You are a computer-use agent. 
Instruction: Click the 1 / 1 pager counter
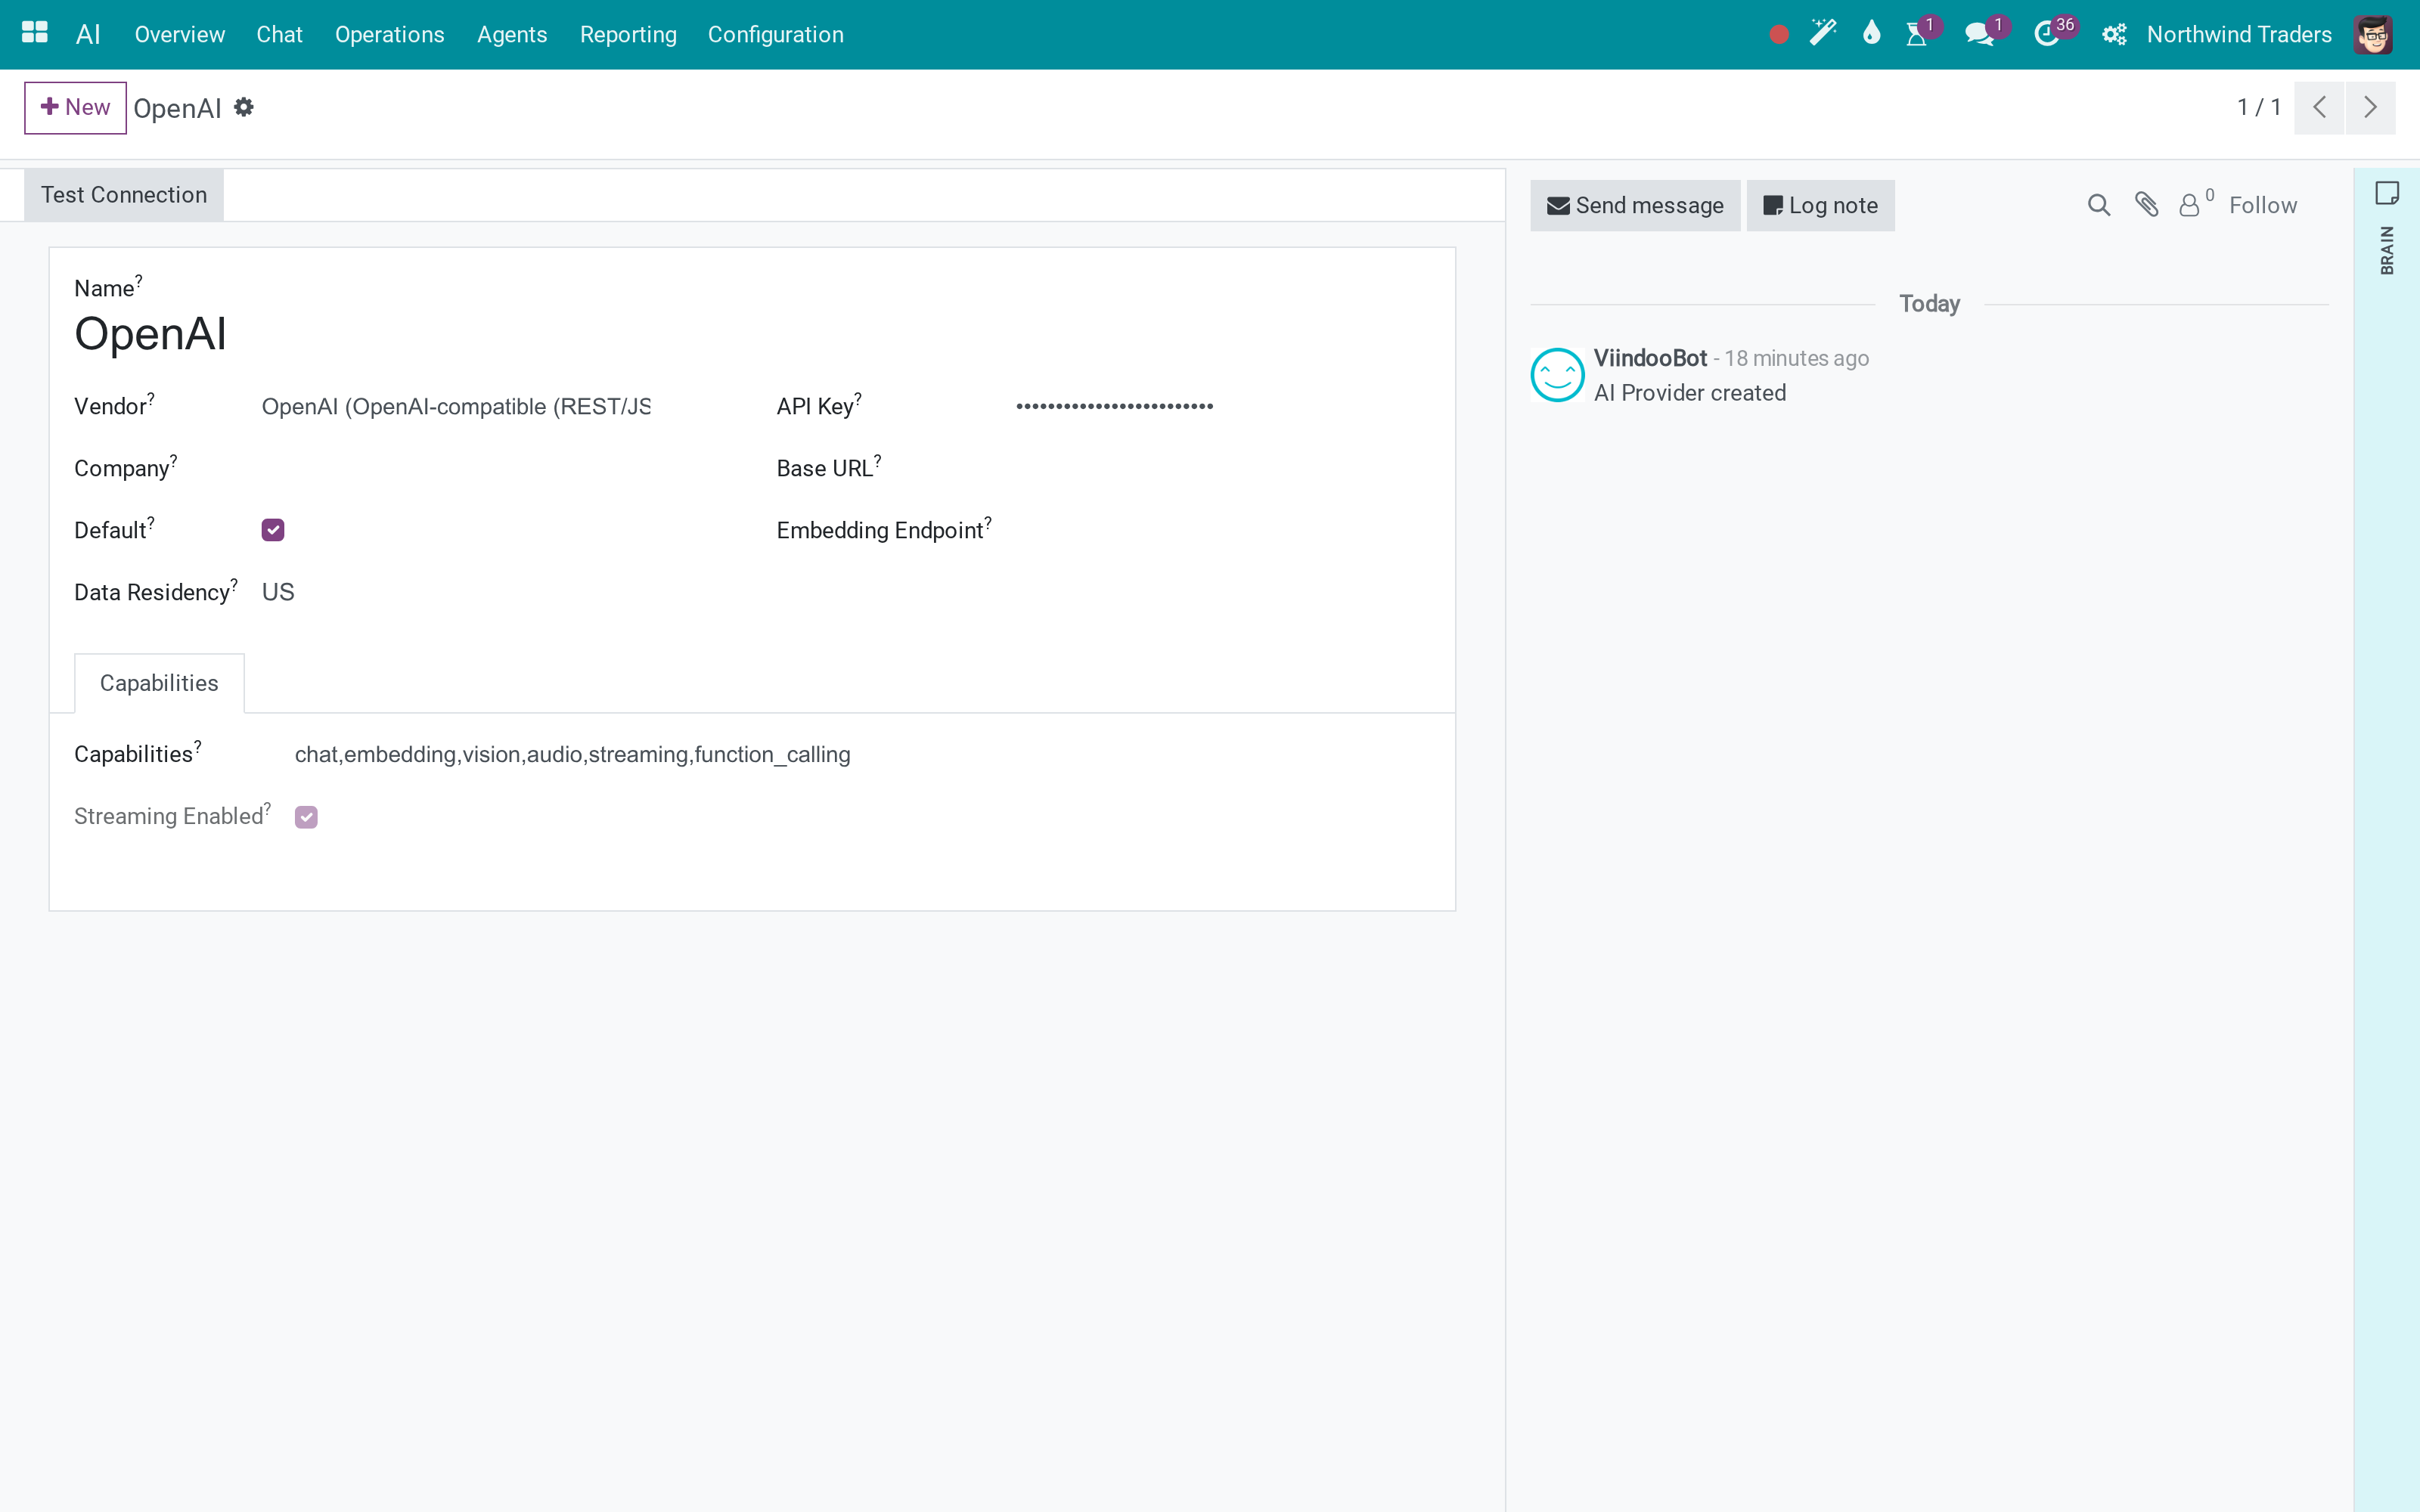click(2259, 107)
